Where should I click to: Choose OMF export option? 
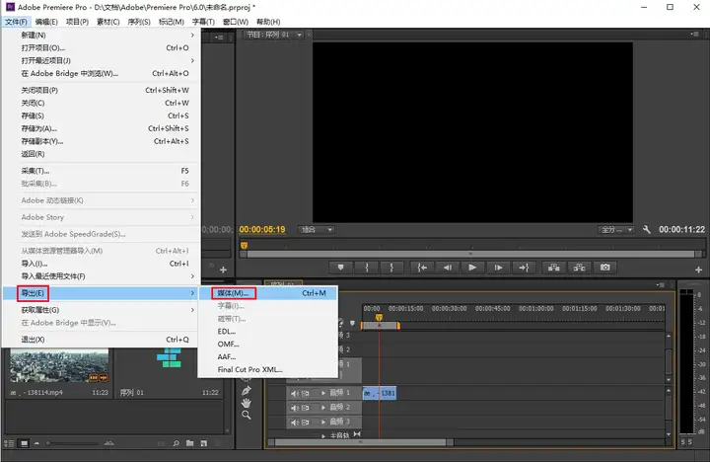pyautogui.click(x=269, y=345)
